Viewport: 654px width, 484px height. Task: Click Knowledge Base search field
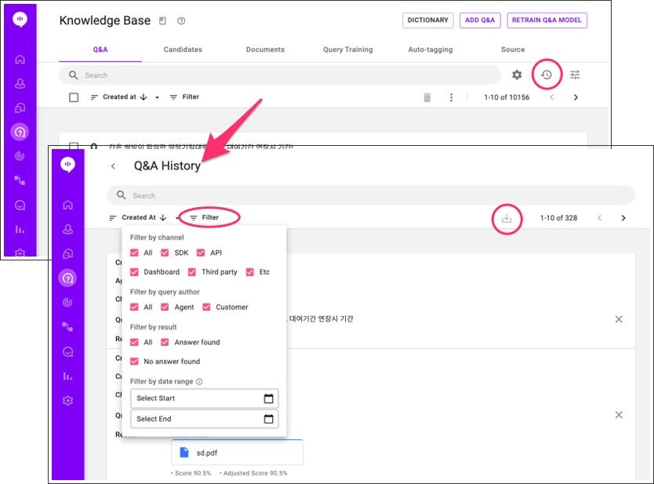(x=279, y=75)
